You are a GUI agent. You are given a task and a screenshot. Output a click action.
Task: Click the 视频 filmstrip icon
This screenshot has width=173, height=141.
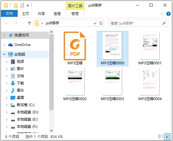[13, 62]
